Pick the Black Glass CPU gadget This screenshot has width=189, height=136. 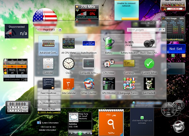(149, 43)
